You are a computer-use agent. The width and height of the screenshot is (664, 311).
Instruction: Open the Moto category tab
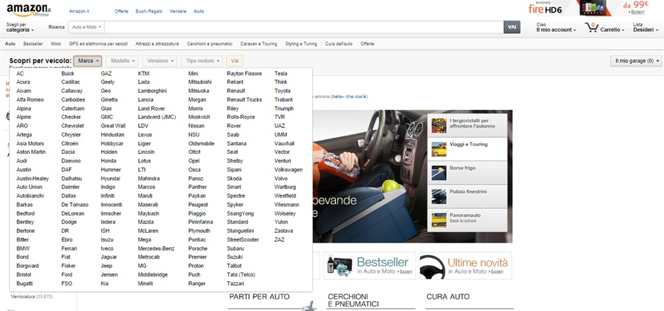coord(56,44)
